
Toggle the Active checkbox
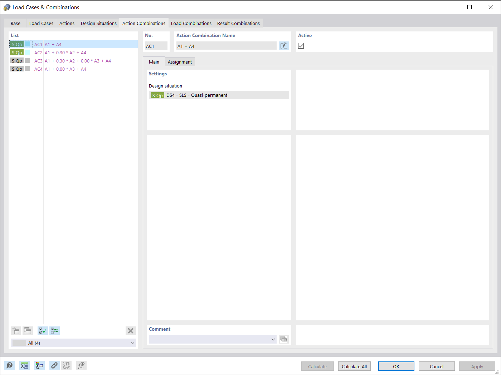[301, 46]
